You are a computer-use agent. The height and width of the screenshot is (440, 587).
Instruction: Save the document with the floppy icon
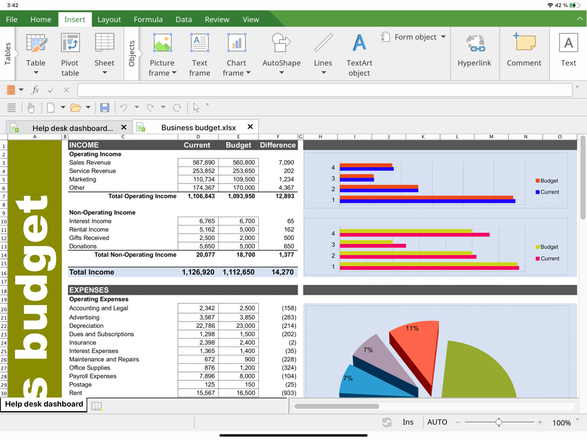104,108
